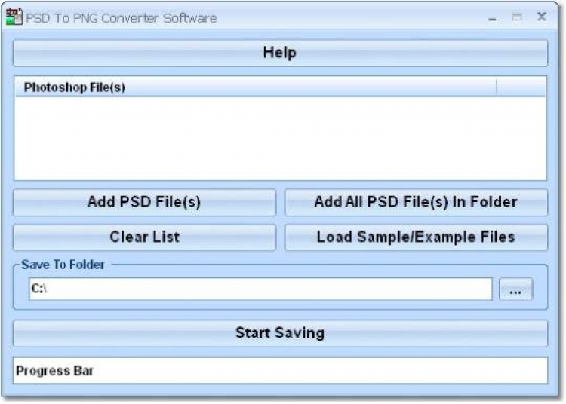Image resolution: width=566 pixels, height=404 pixels.
Task: Click the Progress Bar area
Action: coord(280,371)
